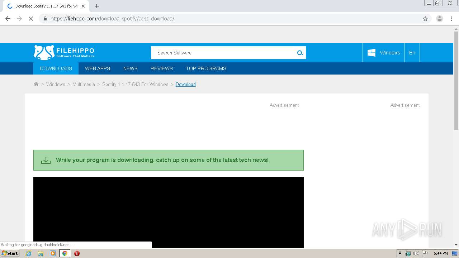Open File Explorer from taskbar

41,253
